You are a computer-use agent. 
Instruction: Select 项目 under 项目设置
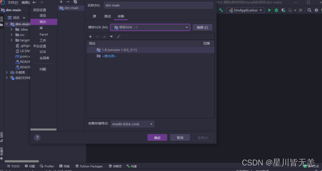[43, 16]
